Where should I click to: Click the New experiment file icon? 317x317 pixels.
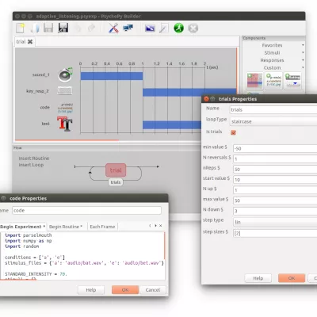(x=21, y=28)
